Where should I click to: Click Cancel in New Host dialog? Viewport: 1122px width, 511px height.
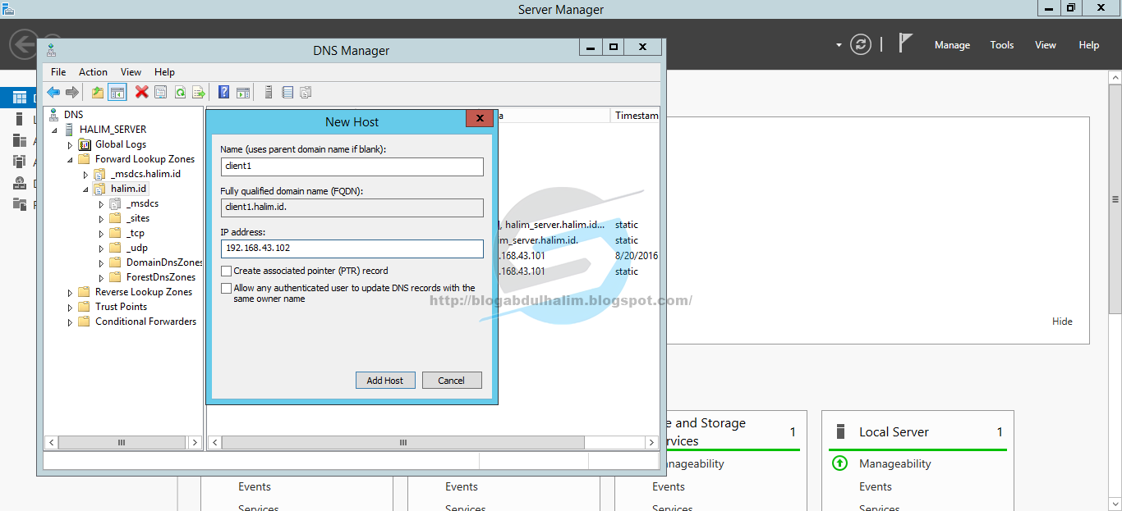click(x=452, y=381)
